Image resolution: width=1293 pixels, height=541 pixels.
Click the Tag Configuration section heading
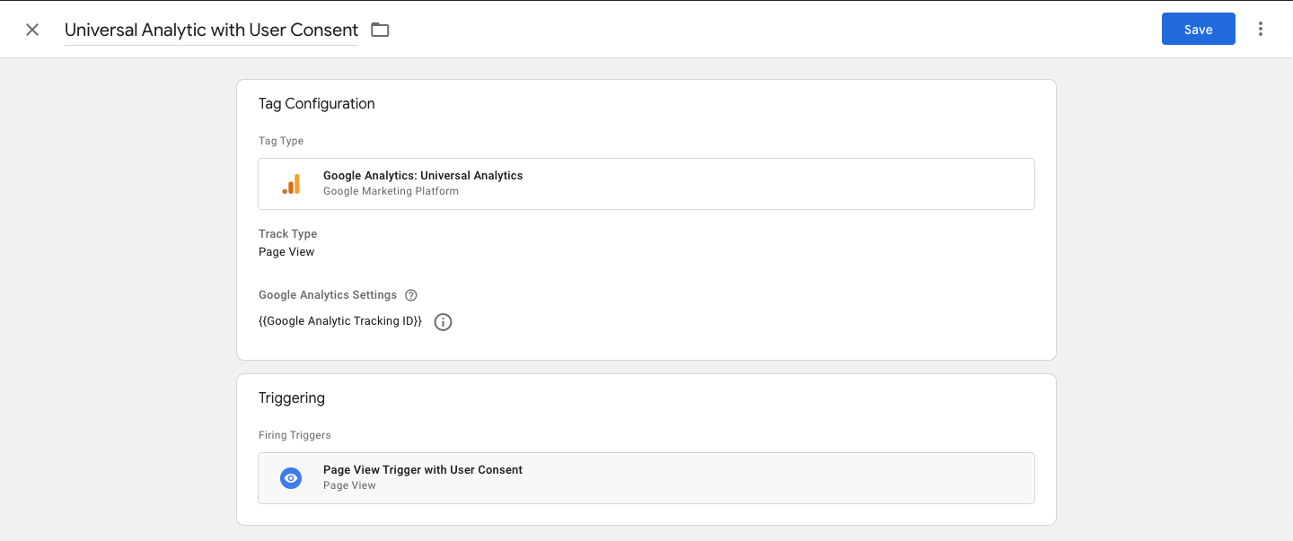tap(317, 103)
